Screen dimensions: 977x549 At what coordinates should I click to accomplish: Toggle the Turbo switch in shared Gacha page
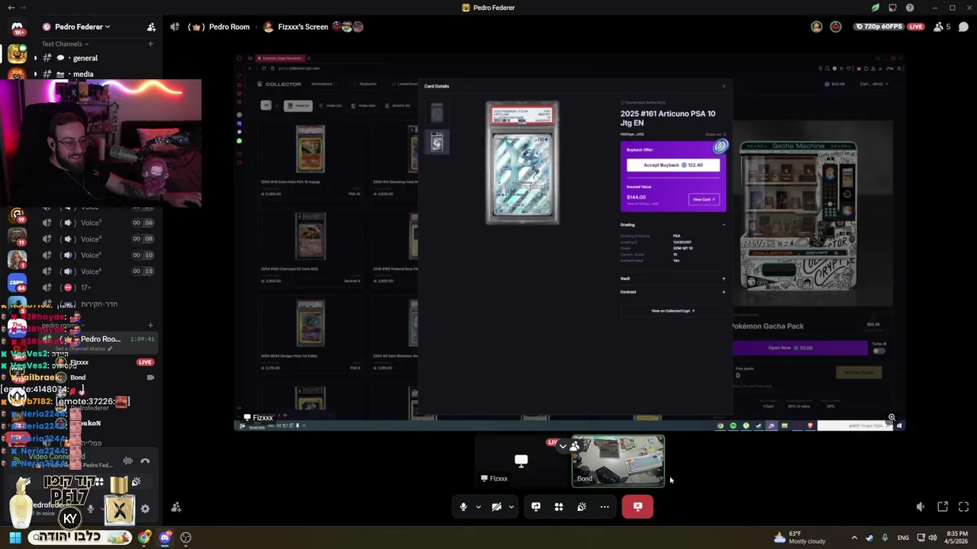[x=879, y=350]
